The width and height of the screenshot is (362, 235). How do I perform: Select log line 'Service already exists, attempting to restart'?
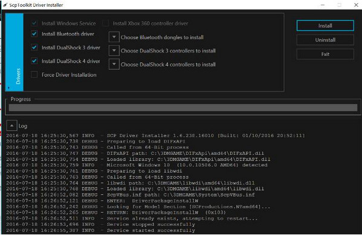[132, 218]
